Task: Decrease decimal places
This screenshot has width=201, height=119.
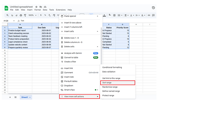Action: coord(49,15)
